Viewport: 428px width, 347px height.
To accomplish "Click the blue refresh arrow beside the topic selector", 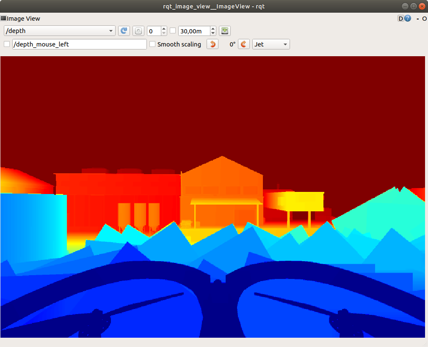I will pos(124,30).
